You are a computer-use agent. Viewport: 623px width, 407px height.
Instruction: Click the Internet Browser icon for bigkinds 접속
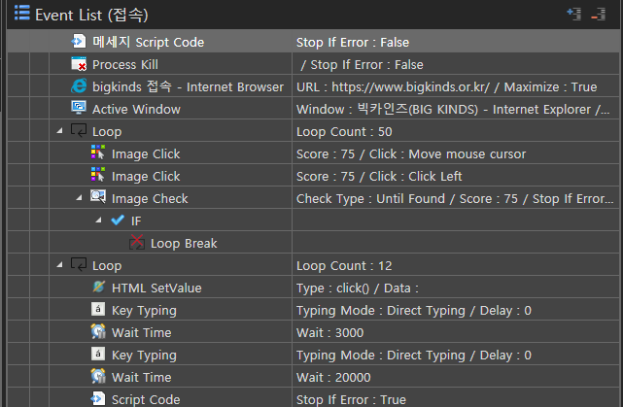pos(79,85)
